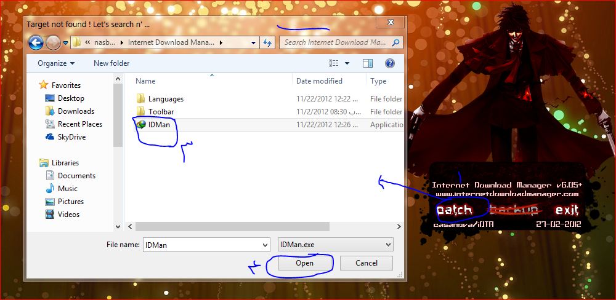Select the Toolbar folder
This screenshot has height=300, width=616.
point(161,112)
